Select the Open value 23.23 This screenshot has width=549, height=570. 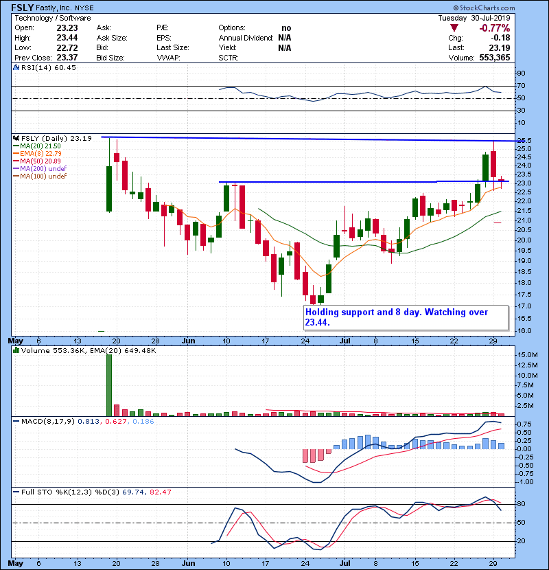67,28
